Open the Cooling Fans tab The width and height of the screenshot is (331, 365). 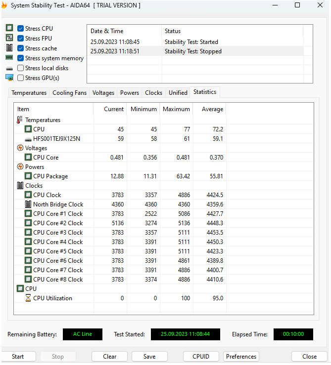(69, 93)
